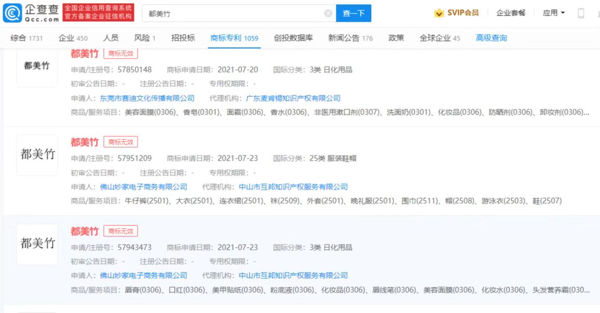Click 商标无效 badge on the 57951209 entry
600x313 pixels.
click(x=120, y=142)
